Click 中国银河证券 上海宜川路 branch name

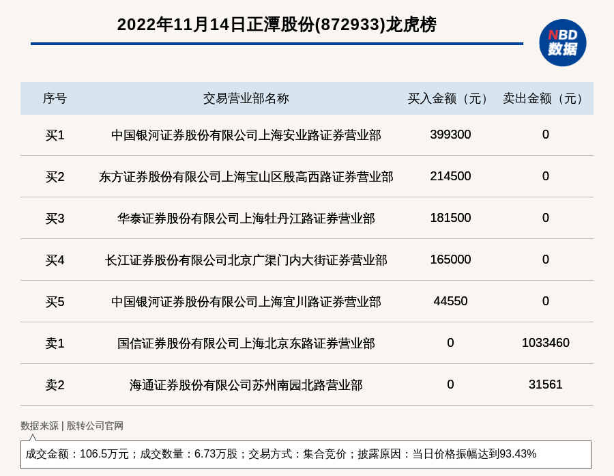(x=246, y=302)
